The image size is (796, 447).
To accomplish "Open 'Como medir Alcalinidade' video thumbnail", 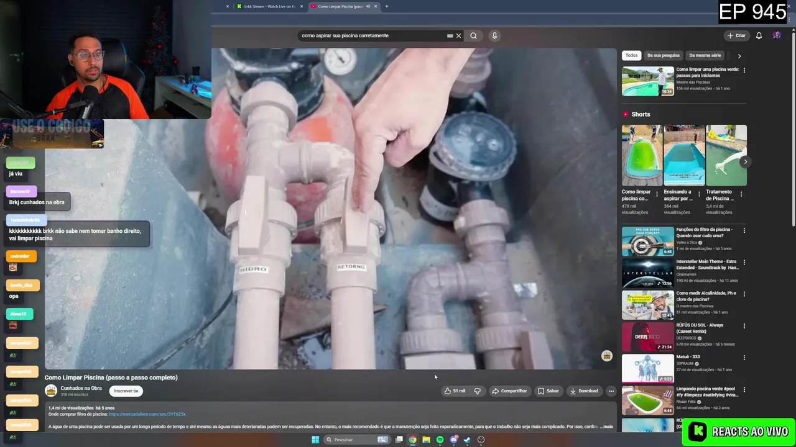I will [647, 305].
